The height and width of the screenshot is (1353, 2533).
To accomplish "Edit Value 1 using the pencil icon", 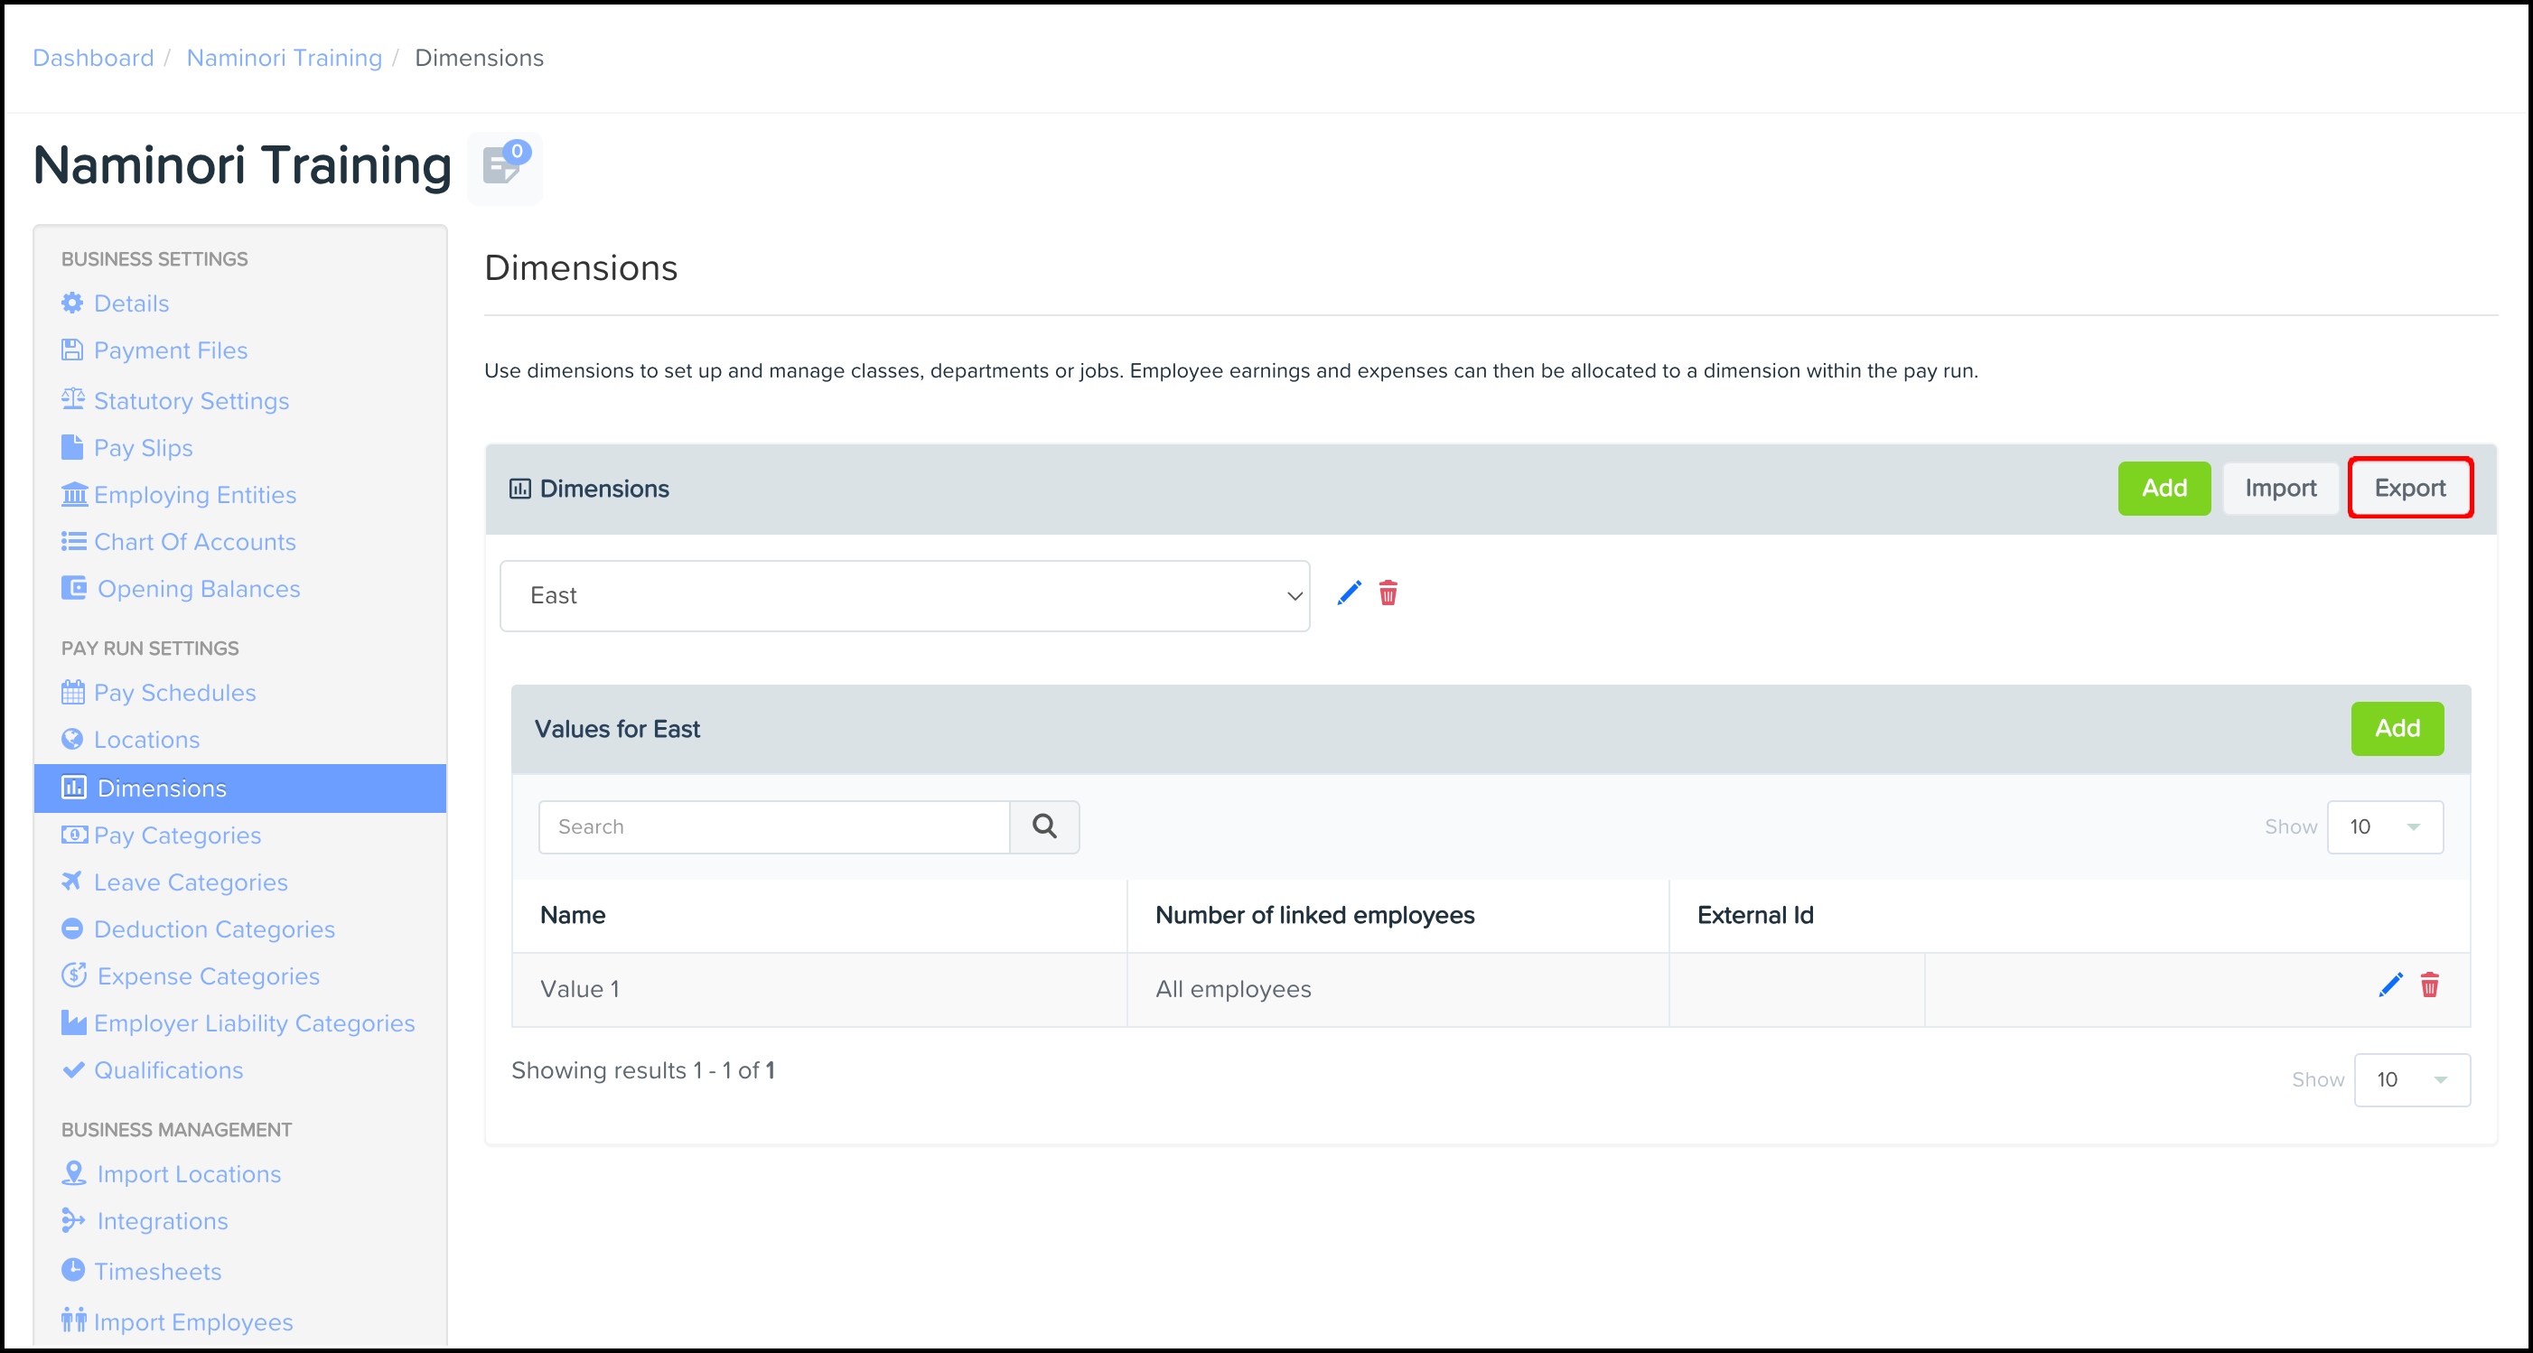I will (2390, 985).
